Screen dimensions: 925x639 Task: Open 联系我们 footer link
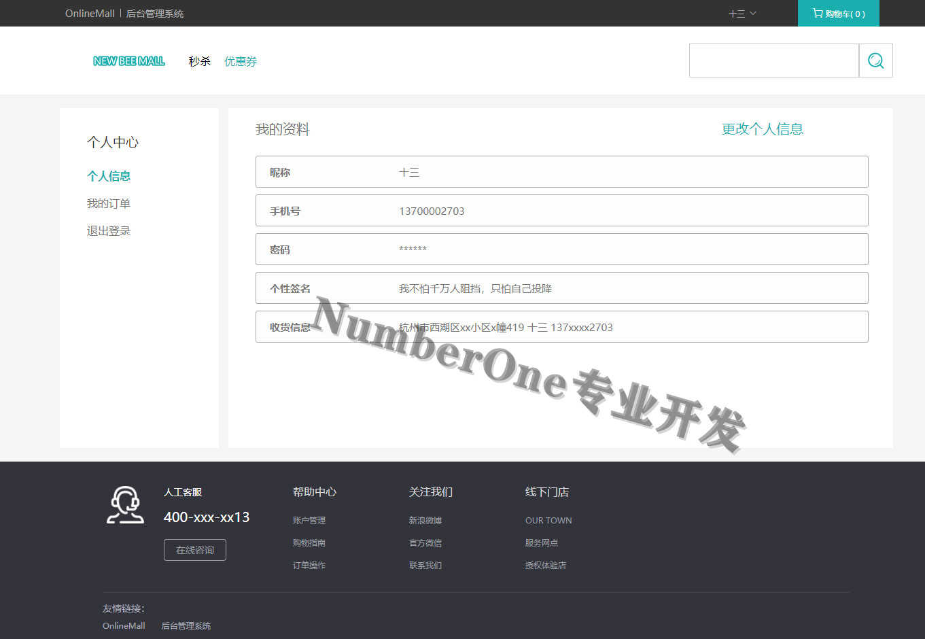coord(425,565)
